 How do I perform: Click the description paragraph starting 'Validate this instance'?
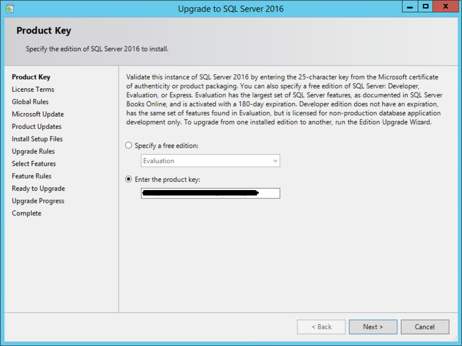[x=284, y=100]
